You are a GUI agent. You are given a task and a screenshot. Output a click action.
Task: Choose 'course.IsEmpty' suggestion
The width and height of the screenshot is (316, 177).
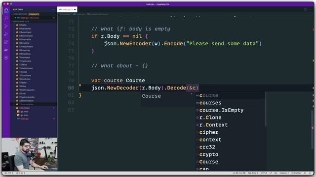[x=231, y=110]
